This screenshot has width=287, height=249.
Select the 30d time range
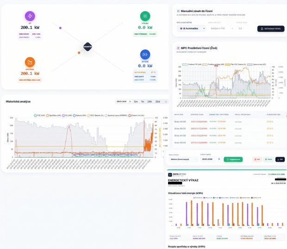click(157, 102)
